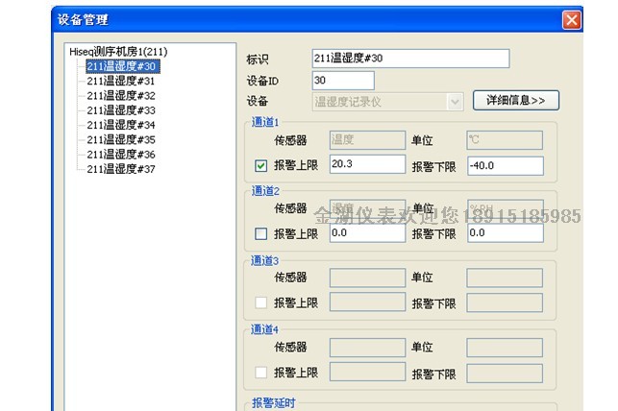Click the 通道3 传感器 field
Screen dimensions: 618x411
367,278
